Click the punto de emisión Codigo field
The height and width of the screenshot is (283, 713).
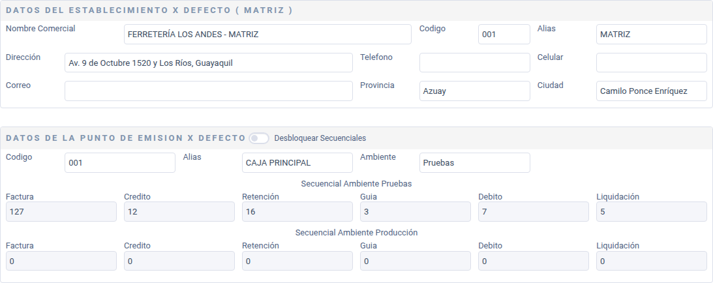pyautogui.click(x=120, y=162)
